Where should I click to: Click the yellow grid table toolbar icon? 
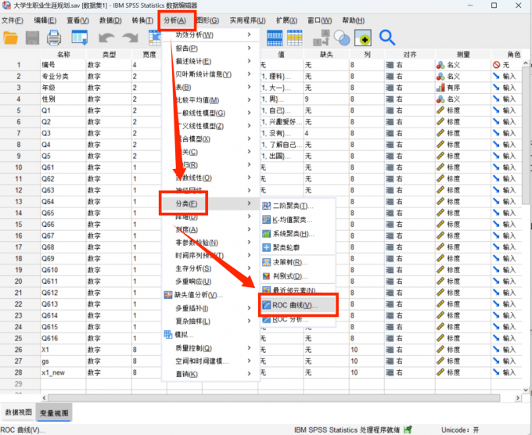click(x=294, y=38)
